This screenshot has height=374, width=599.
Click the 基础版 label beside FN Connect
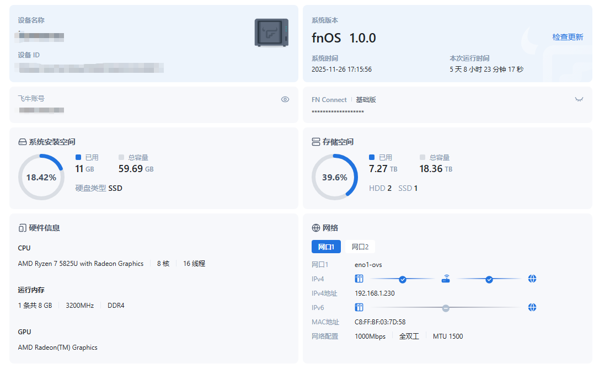click(366, 100)
